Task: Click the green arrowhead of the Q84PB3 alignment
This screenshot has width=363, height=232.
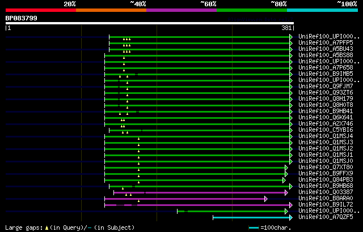Action: coord(284,181)
